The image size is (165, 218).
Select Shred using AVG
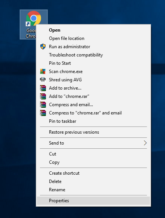[93, 80]
